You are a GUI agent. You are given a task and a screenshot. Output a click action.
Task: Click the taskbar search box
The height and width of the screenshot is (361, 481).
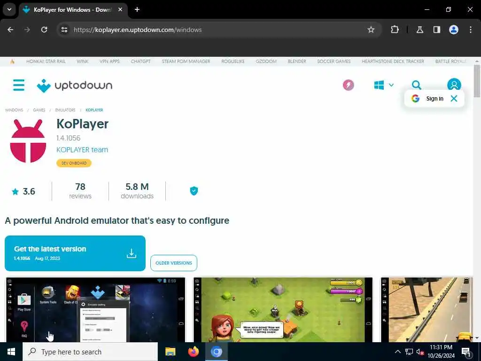pyautogui.click(x=90, y=352)
